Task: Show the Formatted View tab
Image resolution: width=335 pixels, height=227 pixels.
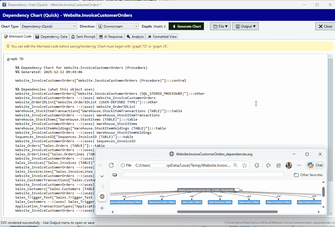Action: 162,37
